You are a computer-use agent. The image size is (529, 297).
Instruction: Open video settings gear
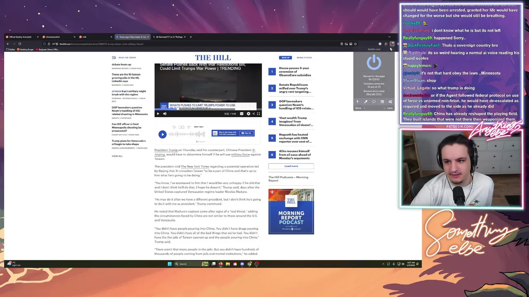click(248, 113)
